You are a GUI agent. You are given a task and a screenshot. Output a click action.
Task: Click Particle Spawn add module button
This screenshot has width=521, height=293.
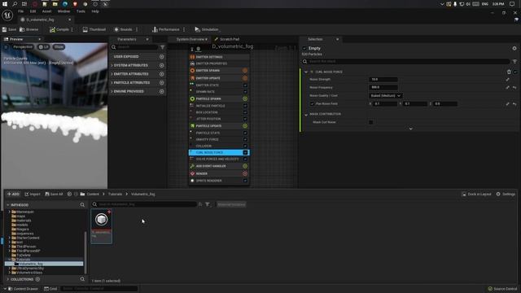tap(245, 98)
